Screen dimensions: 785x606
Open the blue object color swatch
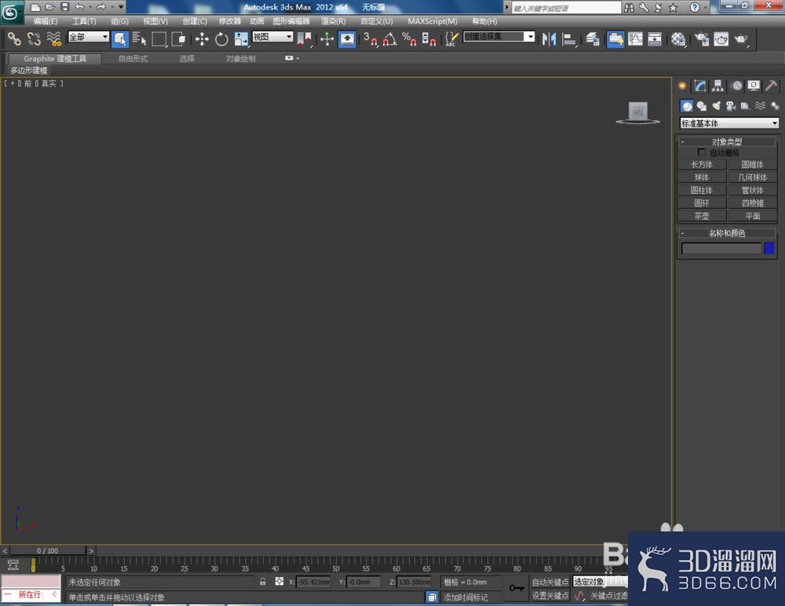coord(769,248)
